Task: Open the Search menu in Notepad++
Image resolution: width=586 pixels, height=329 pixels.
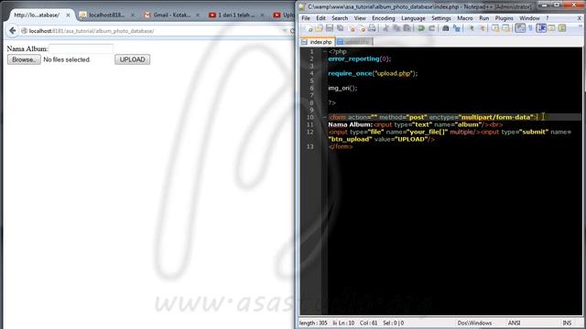Action: [340, 18]
